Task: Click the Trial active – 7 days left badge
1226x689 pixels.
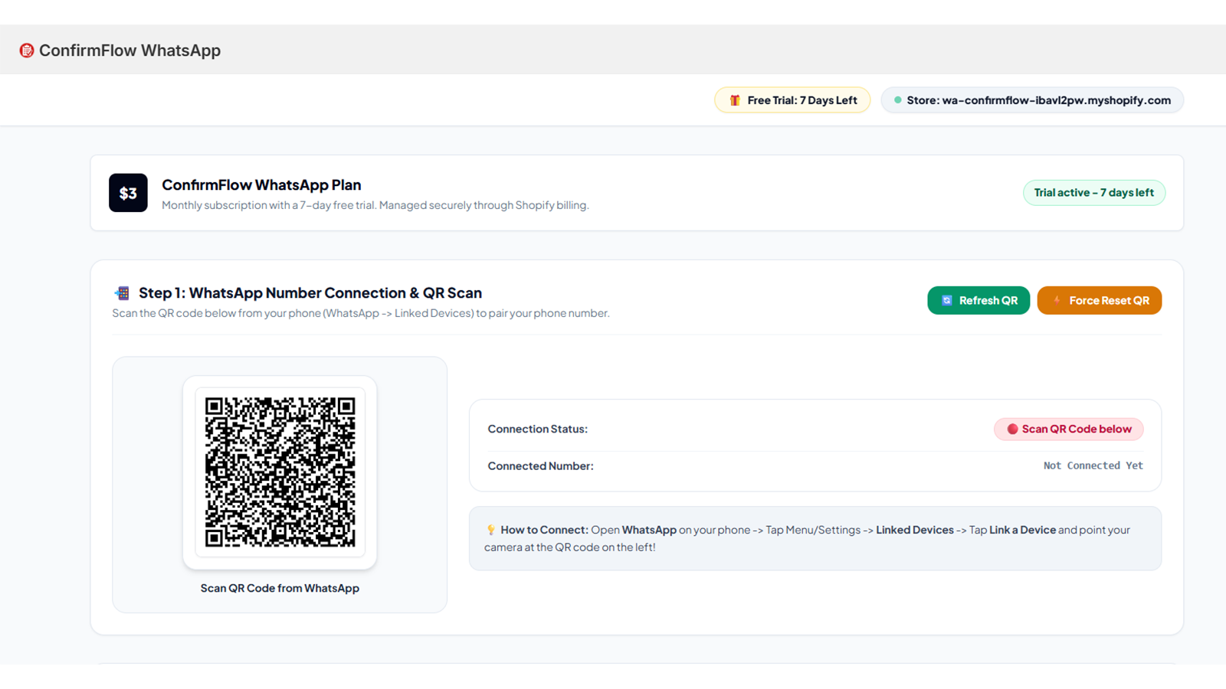Action: pyautogui.click(x=1094, y=193)
